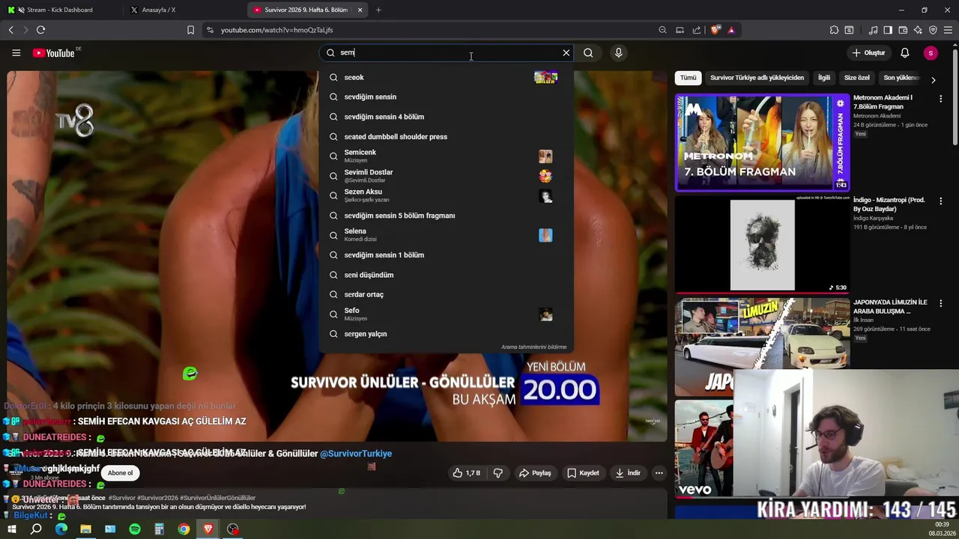The image size is (959, 539).
Task: Open the @SurvivorTurkiye channel link
Action: [x=356, y=454]
